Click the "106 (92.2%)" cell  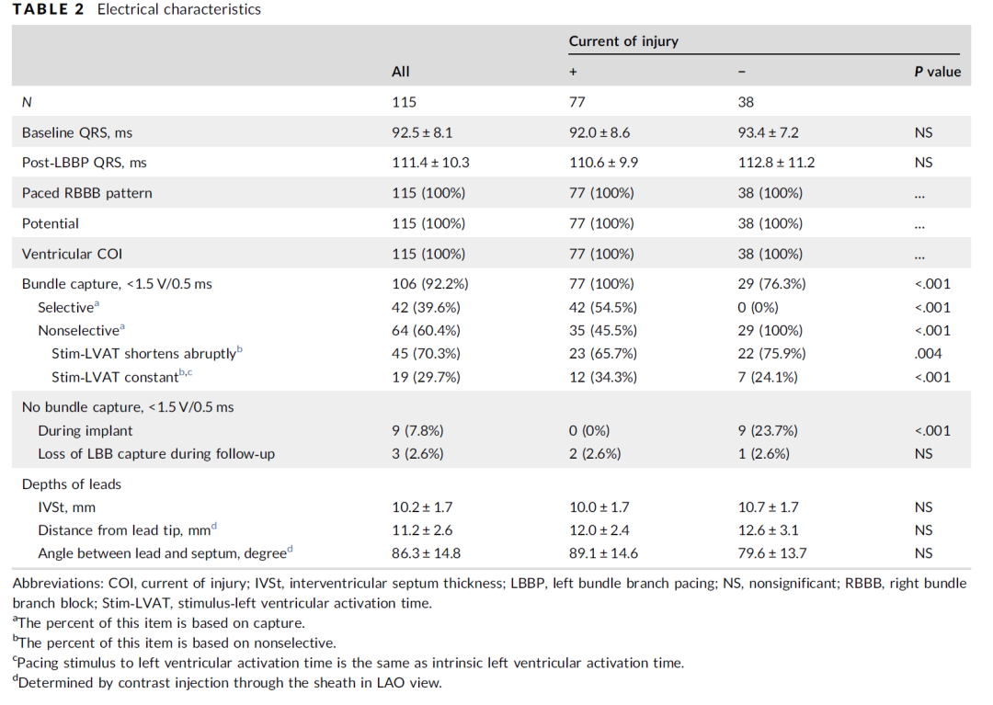[x=428, y=284]
